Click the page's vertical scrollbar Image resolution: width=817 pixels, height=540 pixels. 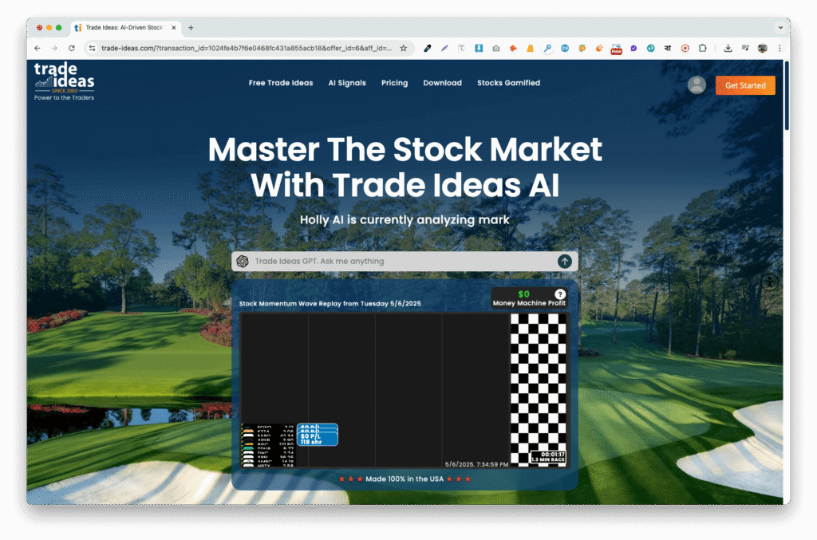(786, 97)
